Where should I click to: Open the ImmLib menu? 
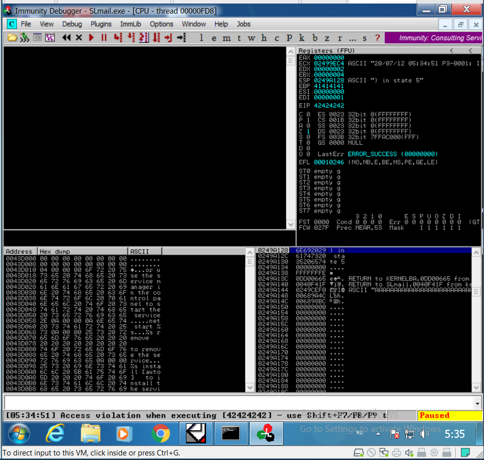[131, 24]
